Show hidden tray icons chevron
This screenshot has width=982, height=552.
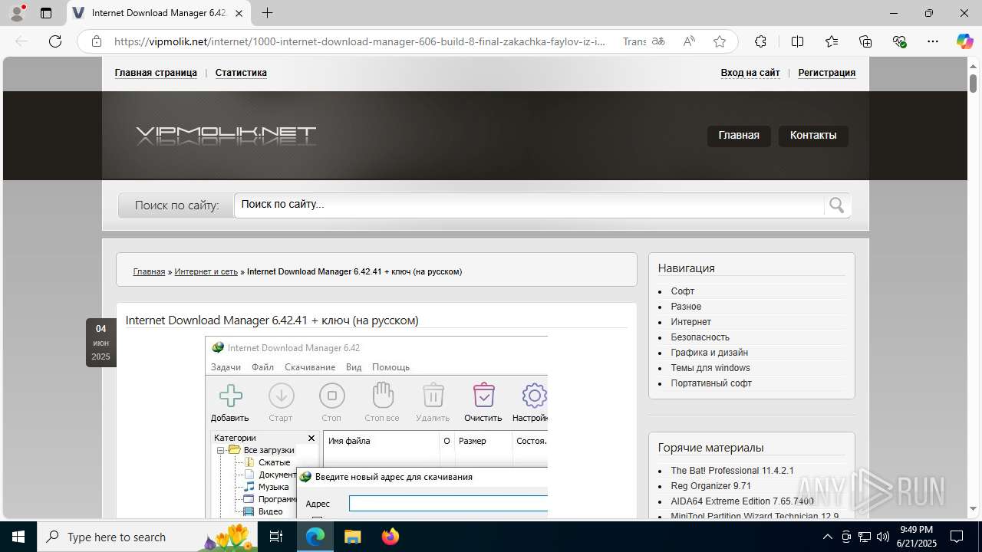[828, 537]
